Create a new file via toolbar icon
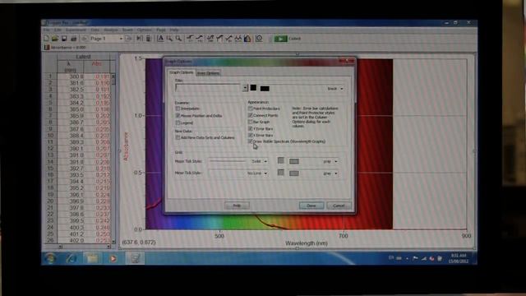 tap(46, 39)
